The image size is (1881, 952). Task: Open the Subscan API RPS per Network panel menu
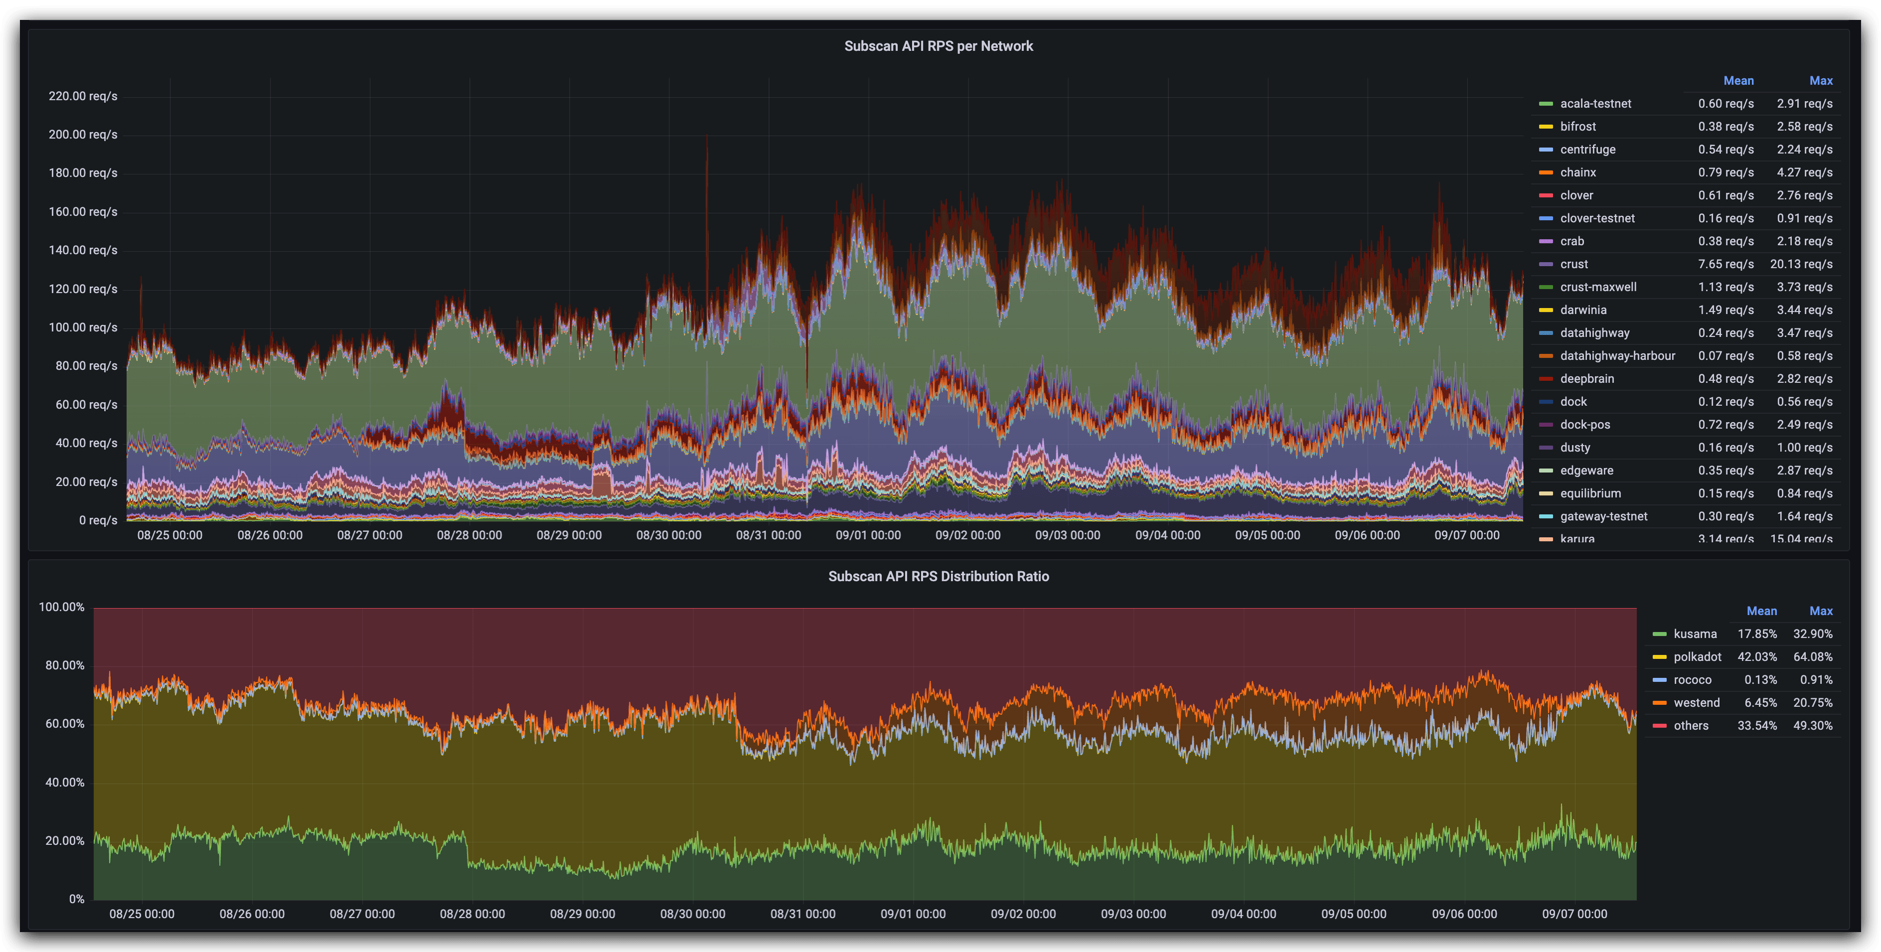(939, 46)
